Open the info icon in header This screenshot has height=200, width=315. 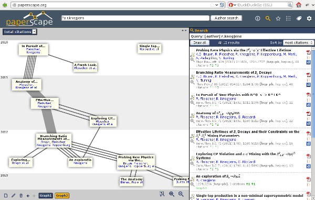click(258, 18)
